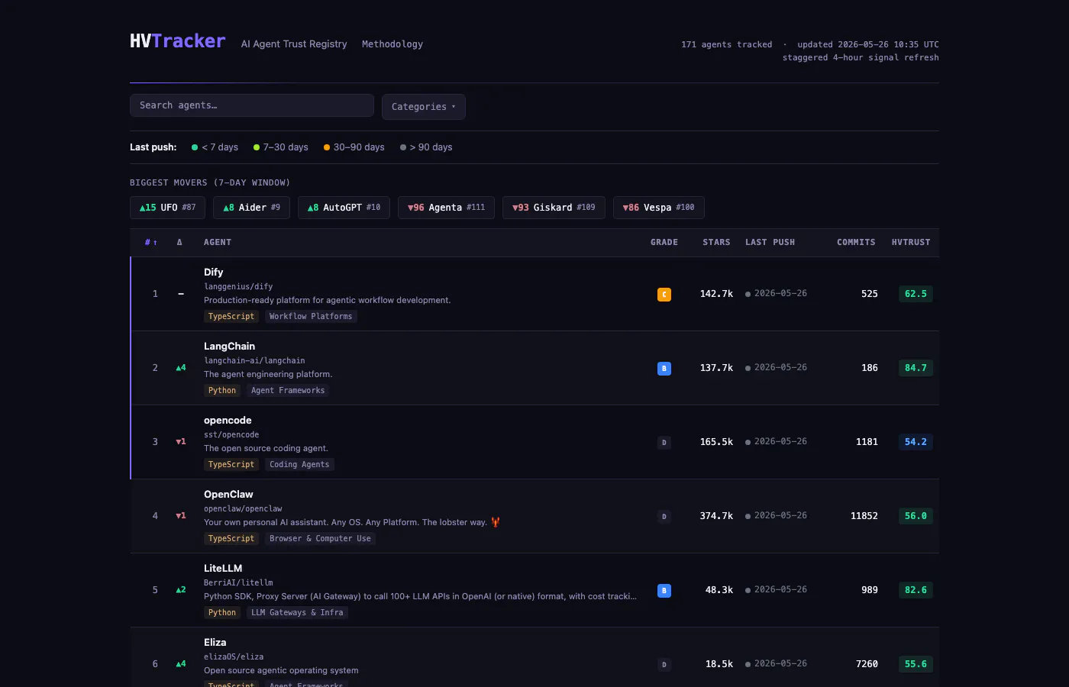Open the Eliza agent name link
Screen dimensions: 1069x687
click(x=215, y=643)
